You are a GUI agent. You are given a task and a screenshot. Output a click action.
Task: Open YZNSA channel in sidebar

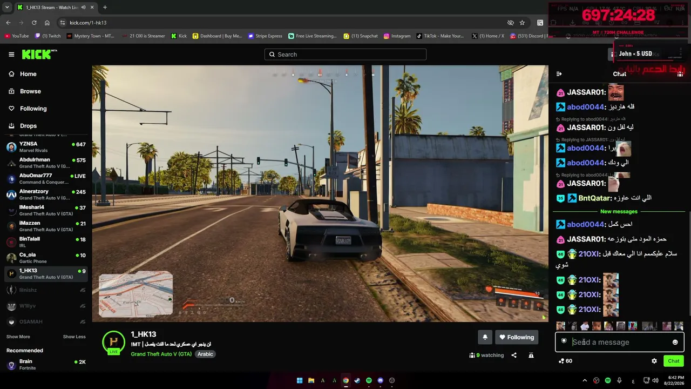(46, 147)
